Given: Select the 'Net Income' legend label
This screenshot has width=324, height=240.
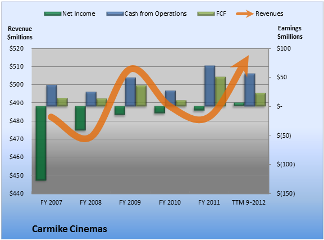Looking at the screenshot, I should coord(79,13).
